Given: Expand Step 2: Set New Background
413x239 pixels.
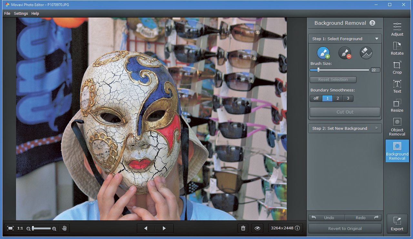Looking at the screenshot, I should [345, 128].
